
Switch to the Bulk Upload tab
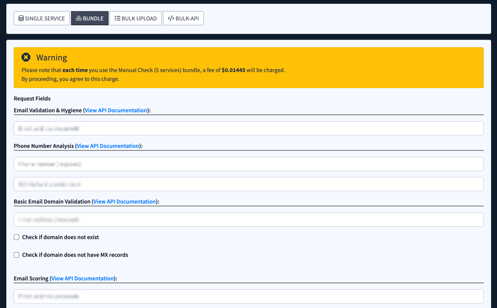tap(136, 19)
